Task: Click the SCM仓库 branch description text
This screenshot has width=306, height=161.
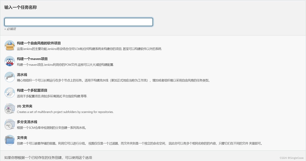Action: click(x=52, y=128)
